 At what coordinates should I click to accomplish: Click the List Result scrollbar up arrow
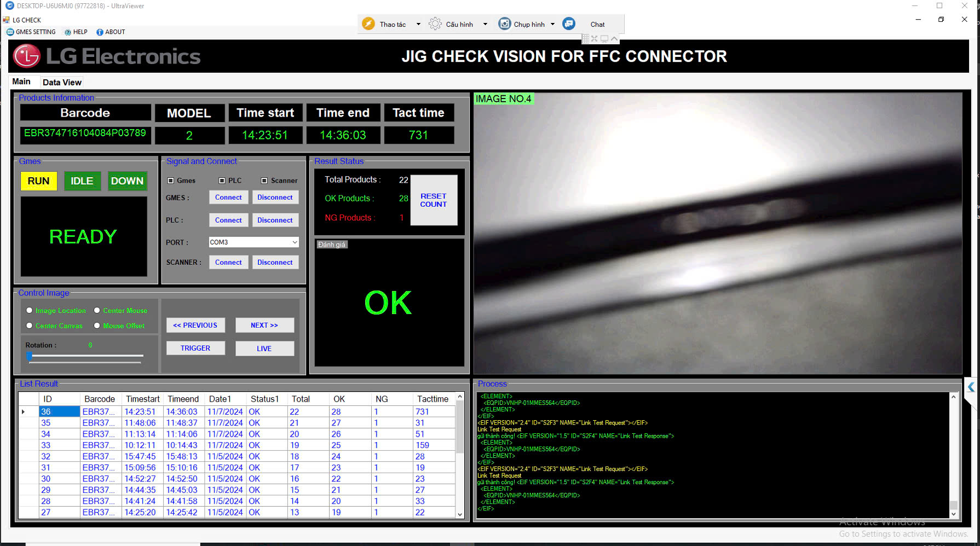point(460,396)
